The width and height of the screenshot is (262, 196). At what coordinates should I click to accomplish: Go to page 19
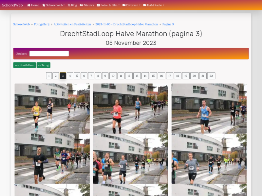[x=186, y=76]
